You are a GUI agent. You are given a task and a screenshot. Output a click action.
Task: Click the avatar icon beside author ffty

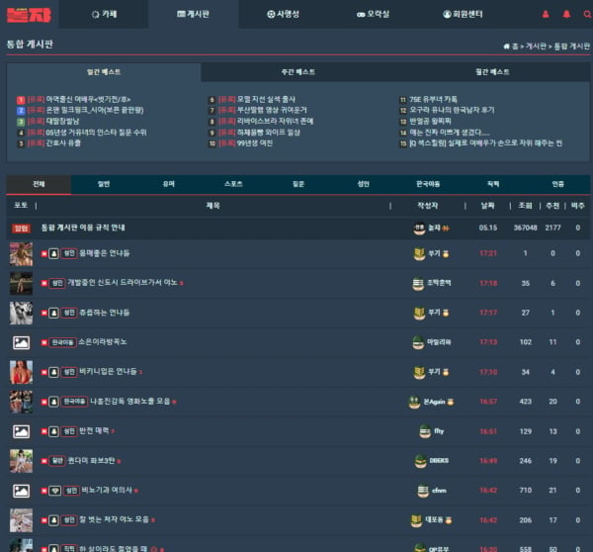tap(425, 431)
